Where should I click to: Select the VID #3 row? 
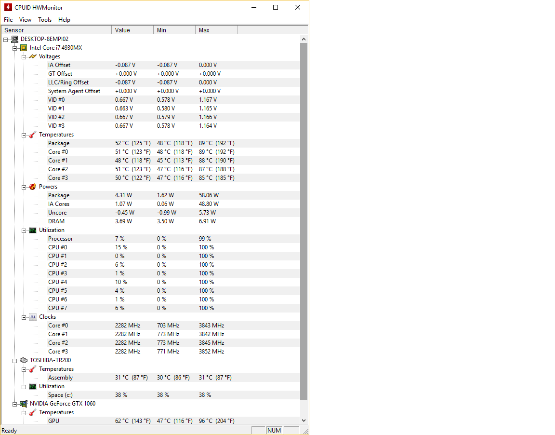point(173,126)
